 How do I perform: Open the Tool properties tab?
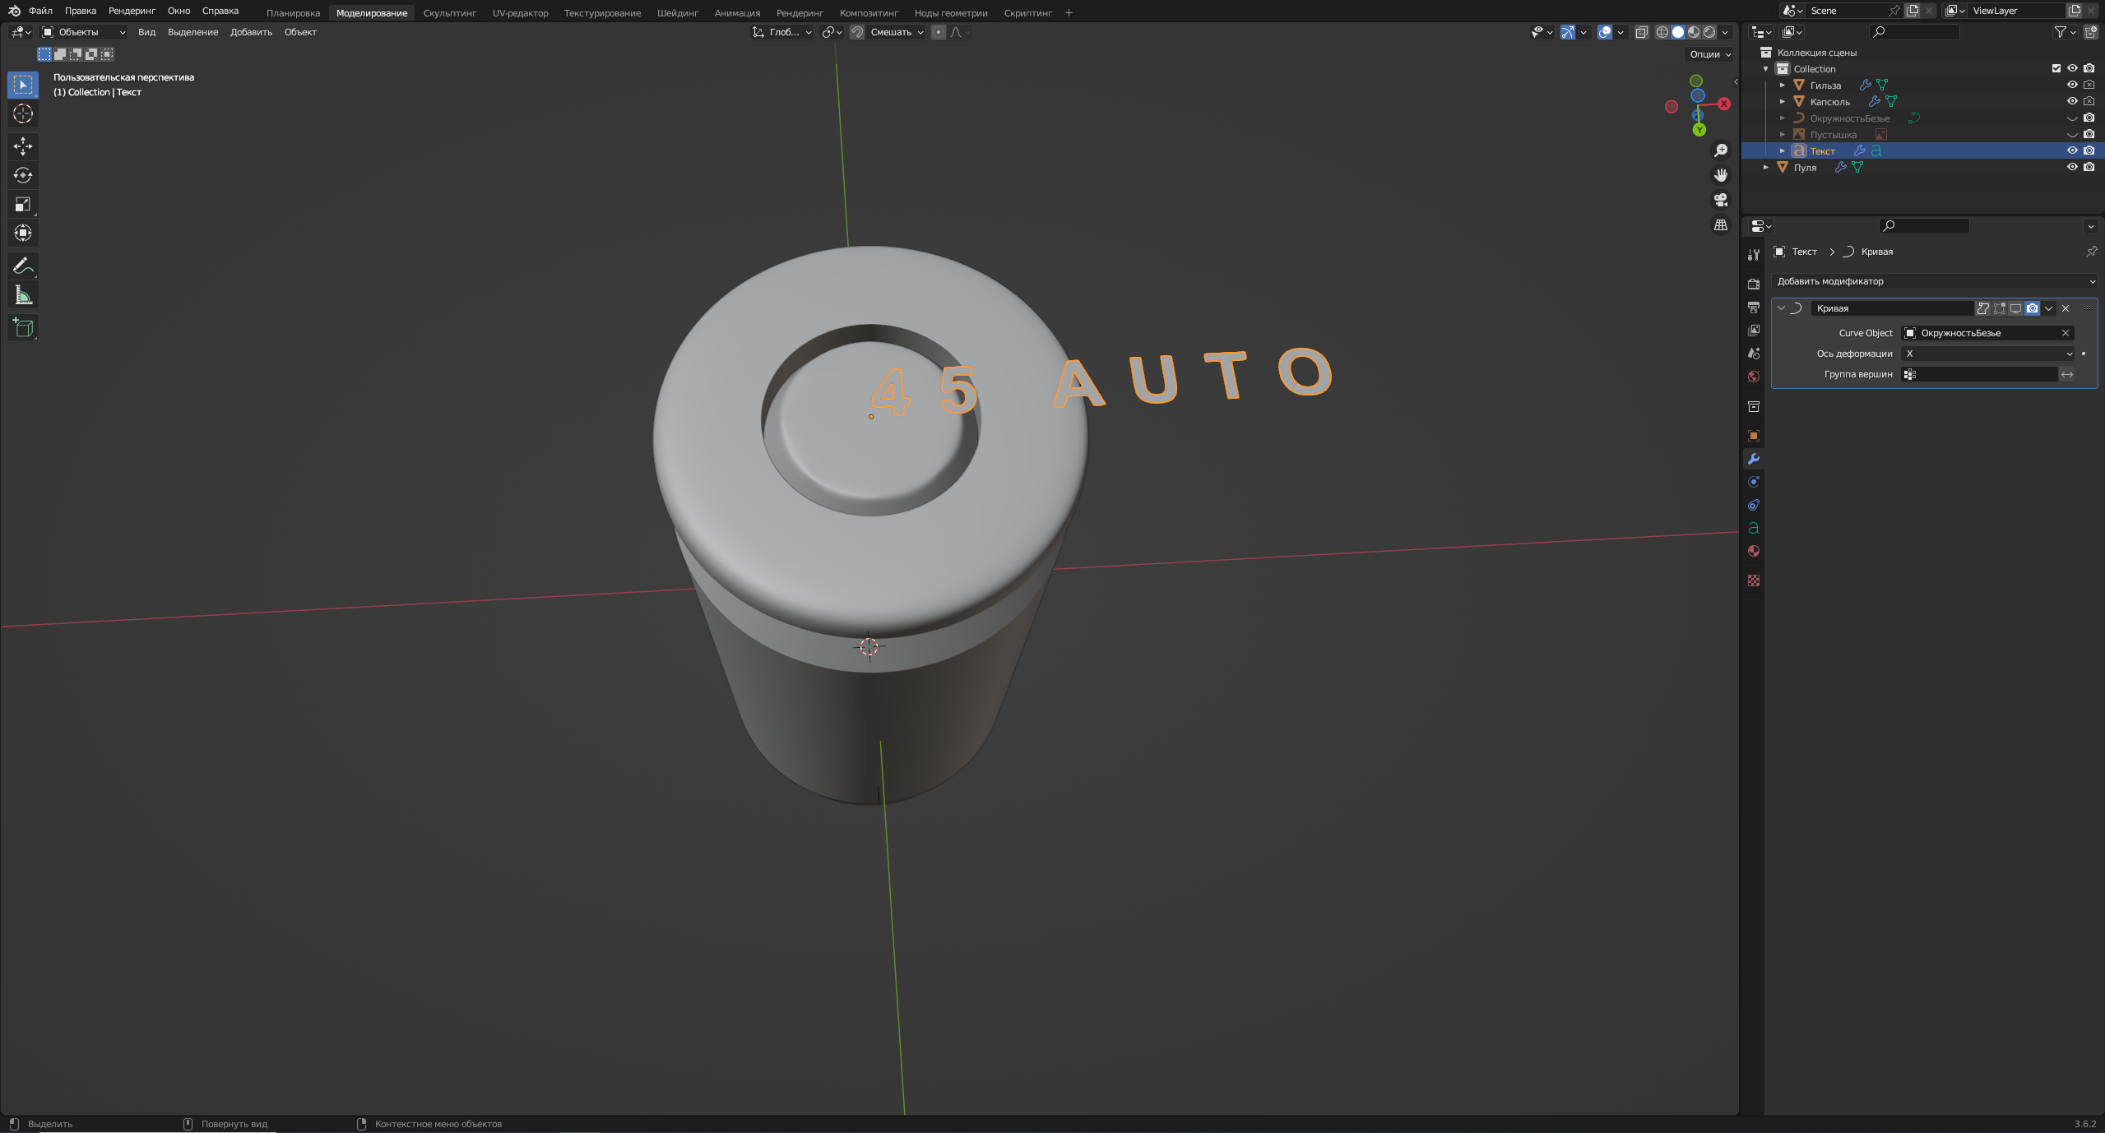coord(1754,255)
